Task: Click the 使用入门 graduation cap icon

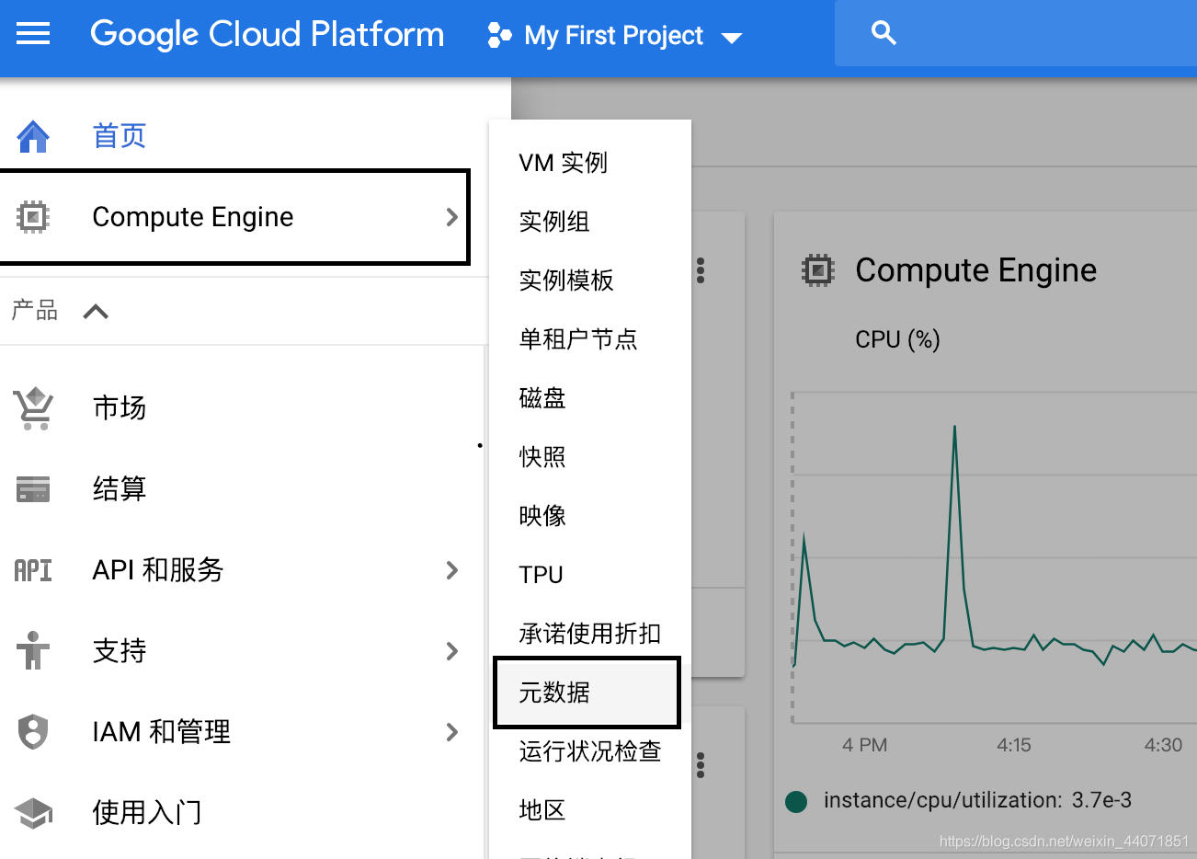Action: [33, 813]
